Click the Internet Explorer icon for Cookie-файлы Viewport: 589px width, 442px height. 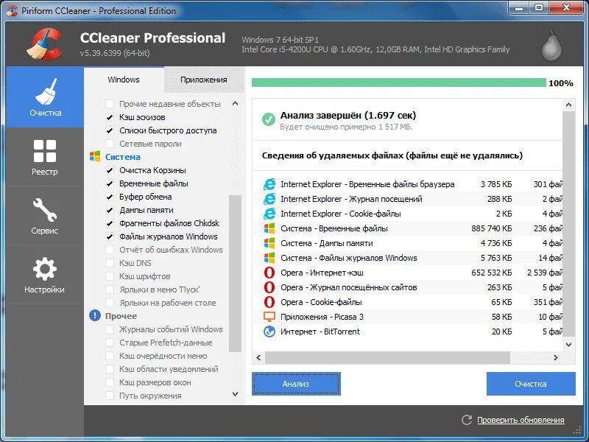click(x=269, y=214)
